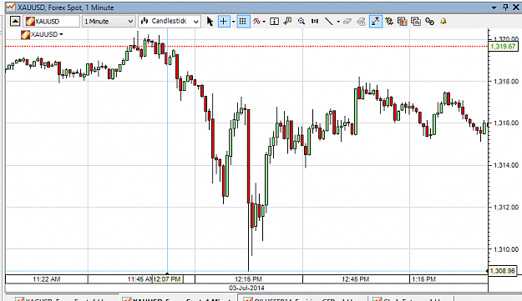The height and width of the screenshot is (301, 522).
Task: Select the zoom magnifier tool
Action: (302, 22)
